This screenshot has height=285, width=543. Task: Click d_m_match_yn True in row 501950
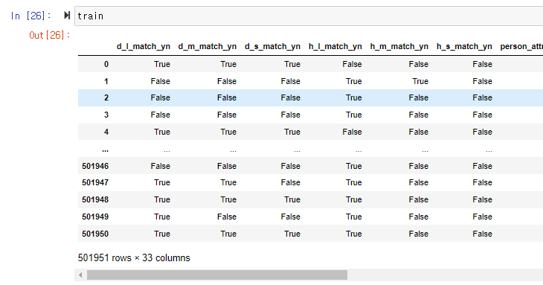coord(228,234)
